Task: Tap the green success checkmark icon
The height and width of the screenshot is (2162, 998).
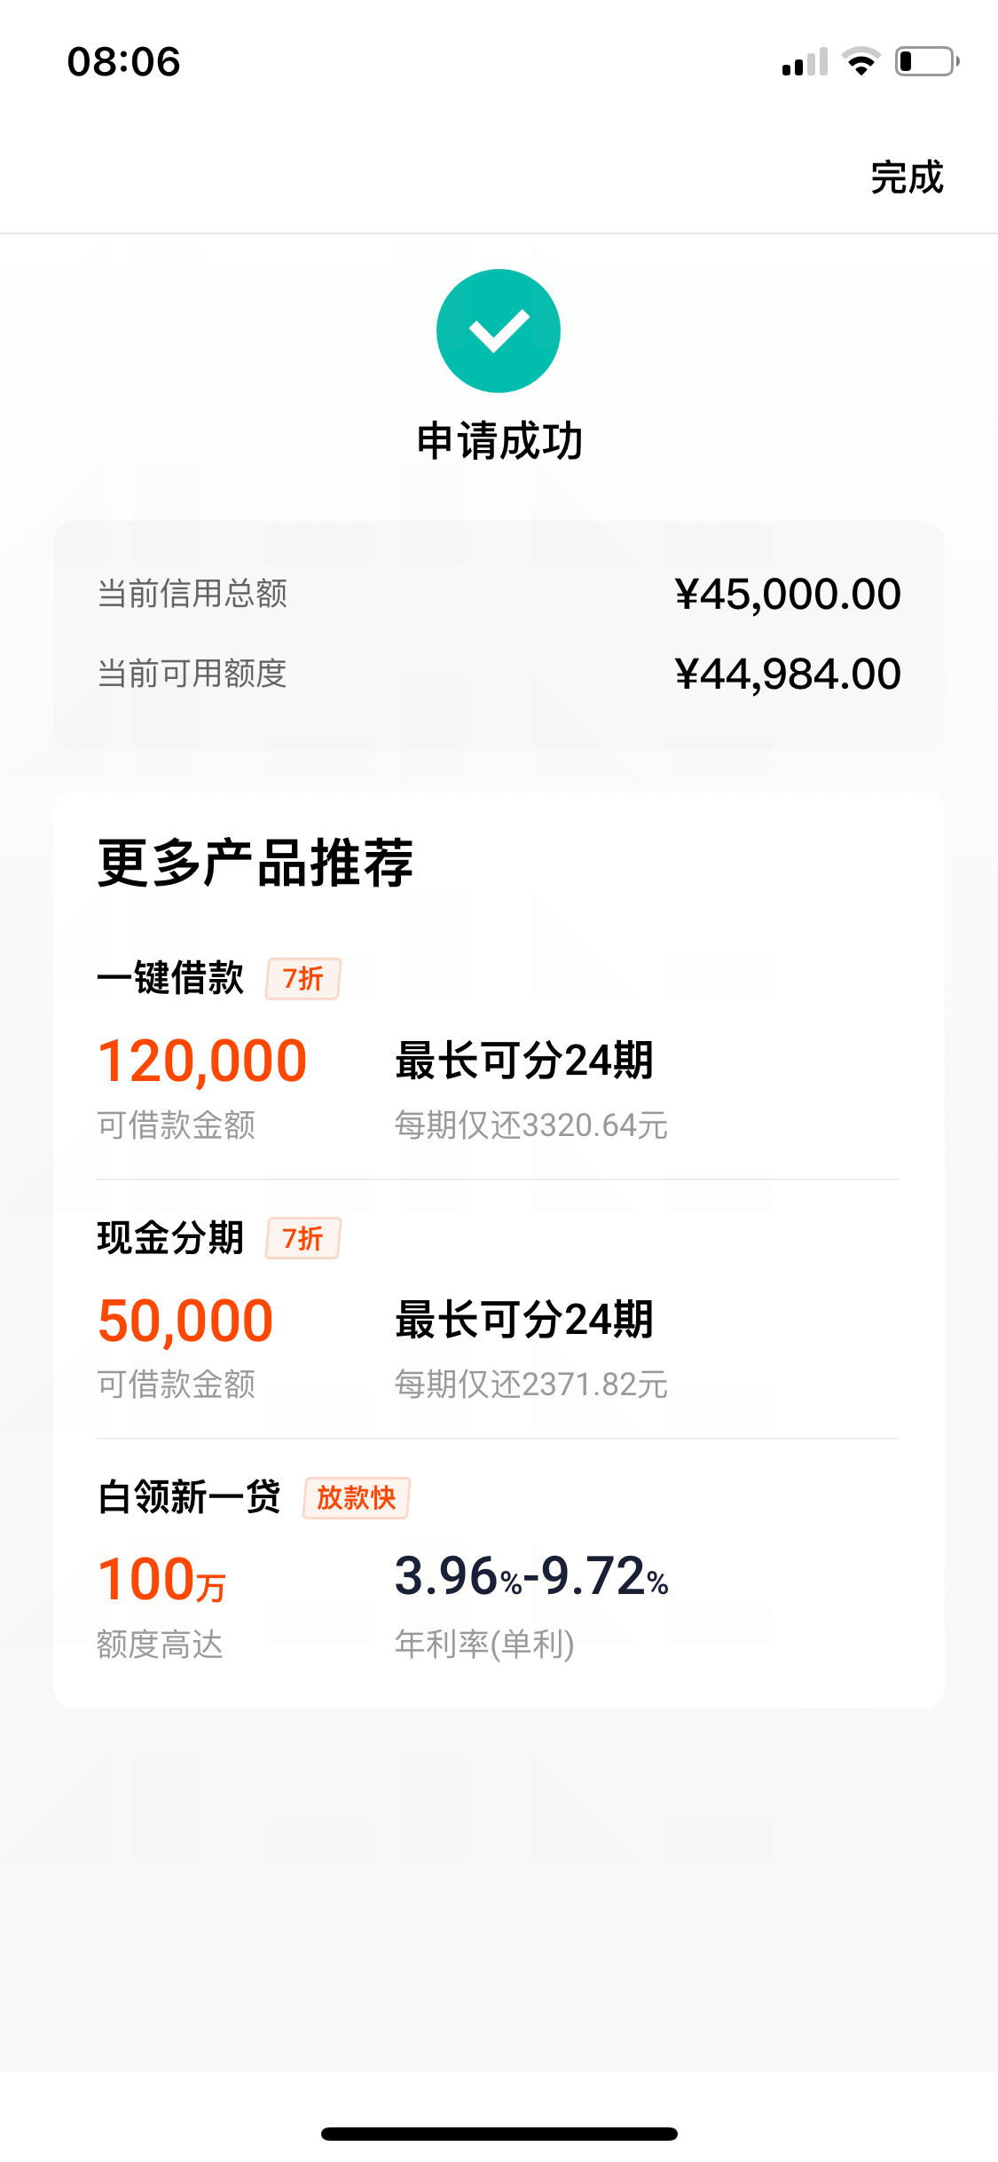Action: (x=499, y=331)
